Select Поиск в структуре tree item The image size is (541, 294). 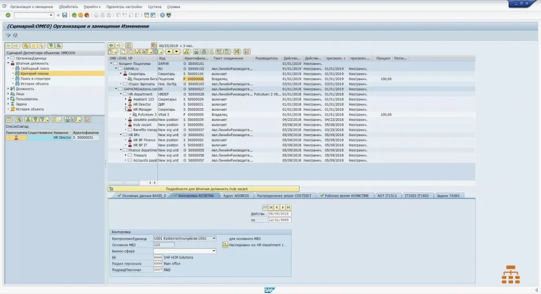(35, 79)
